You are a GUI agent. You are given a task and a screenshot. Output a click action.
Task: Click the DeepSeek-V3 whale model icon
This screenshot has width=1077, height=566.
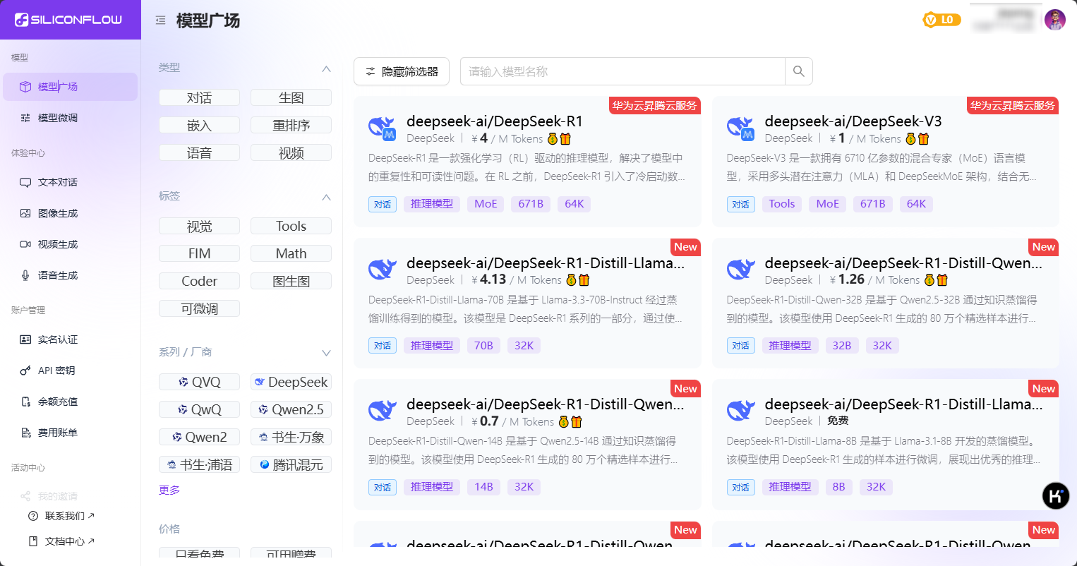pyautogui.click(x=740, y=128)
